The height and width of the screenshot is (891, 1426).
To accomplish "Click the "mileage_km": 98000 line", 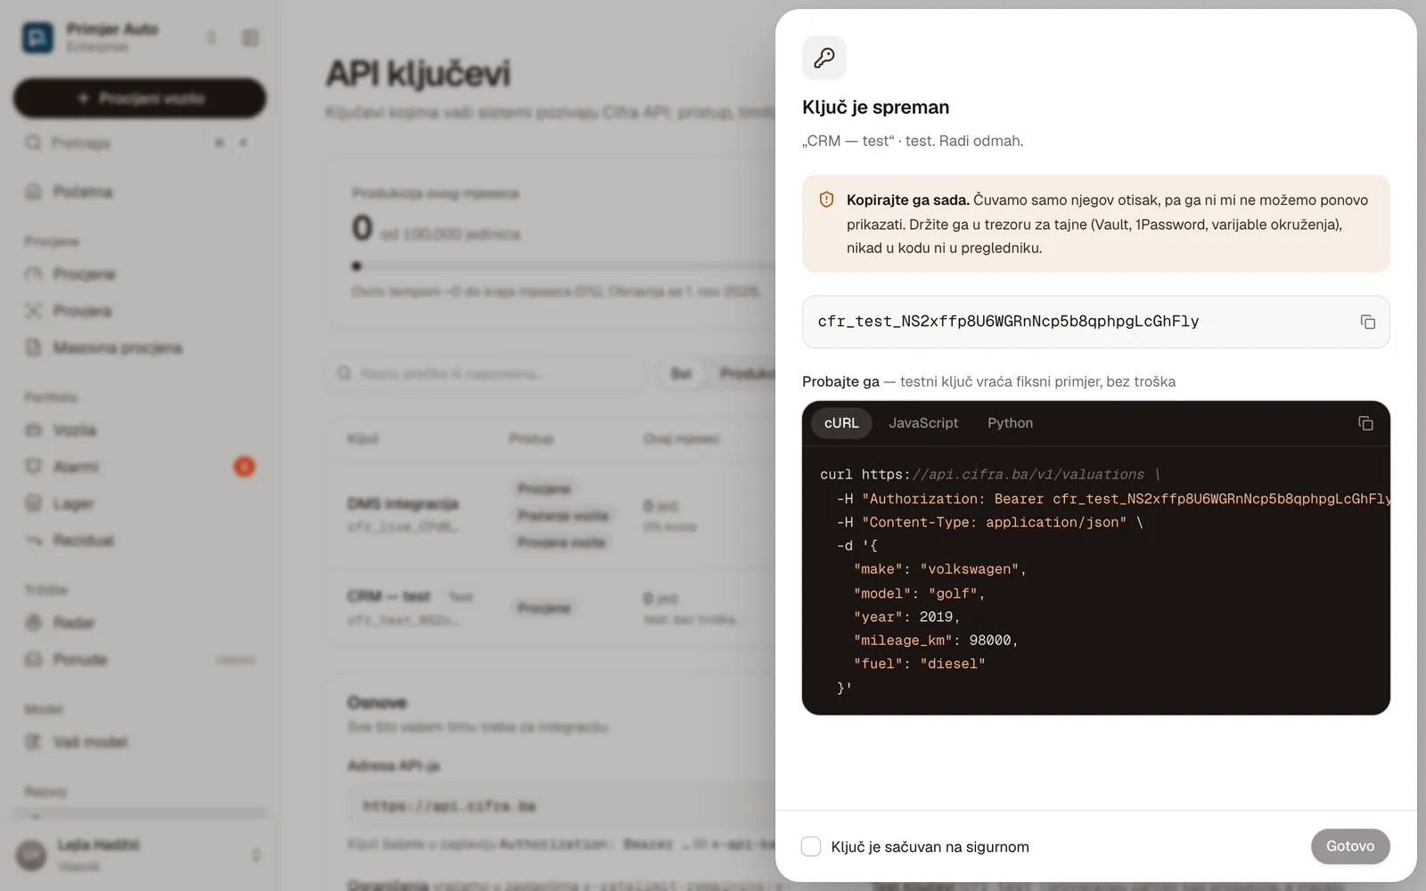I will (936, 641).
